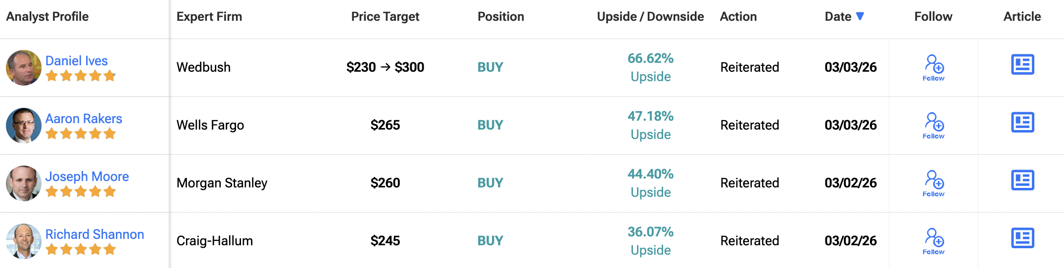Open Aaron Rakers analyst profile link
1064x268 pixels.
(84, 119)
